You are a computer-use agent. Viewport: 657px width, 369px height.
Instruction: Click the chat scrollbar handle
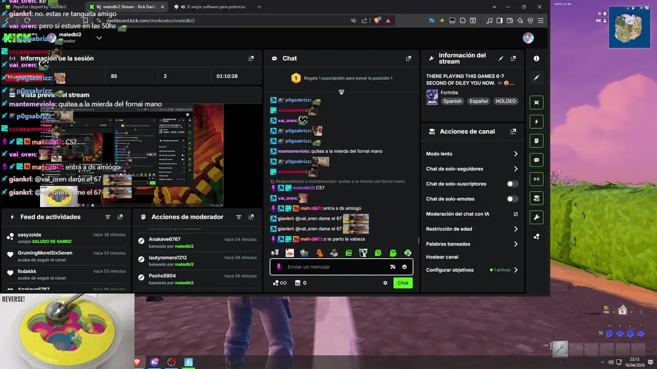(x=419, y=240)
